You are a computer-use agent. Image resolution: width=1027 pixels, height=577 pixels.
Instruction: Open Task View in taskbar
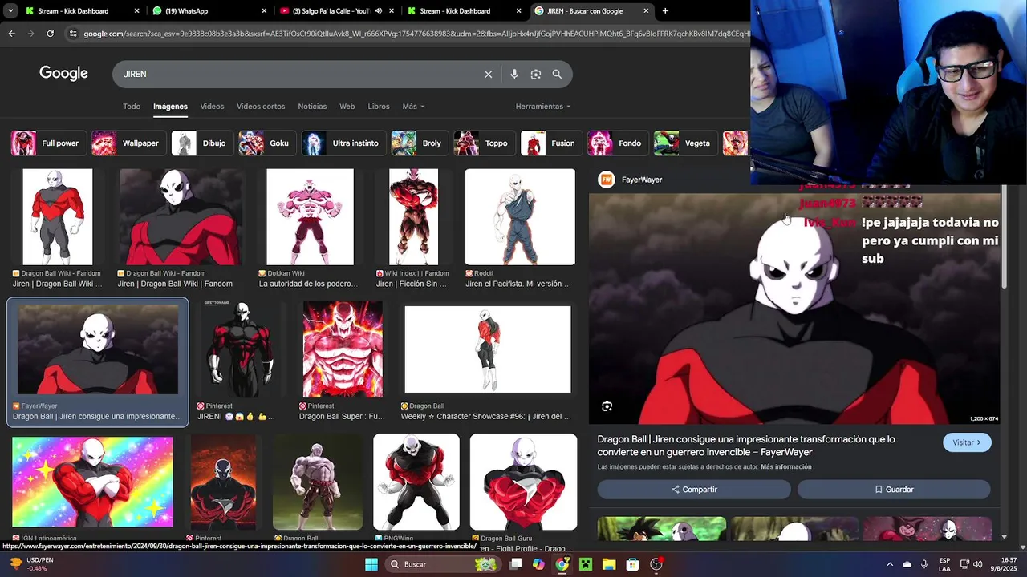[x=515, y=564]
